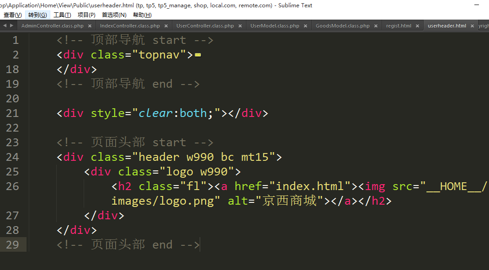Viewport: 489px width, 270px height.
Task: Open the 首选项 menu
Action: [114, 15]
